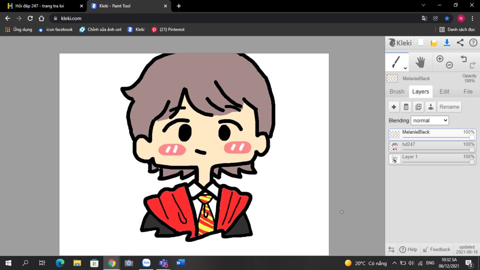480x270 pixels.
Task: Click the ENG language indicator
Action: 430,263
